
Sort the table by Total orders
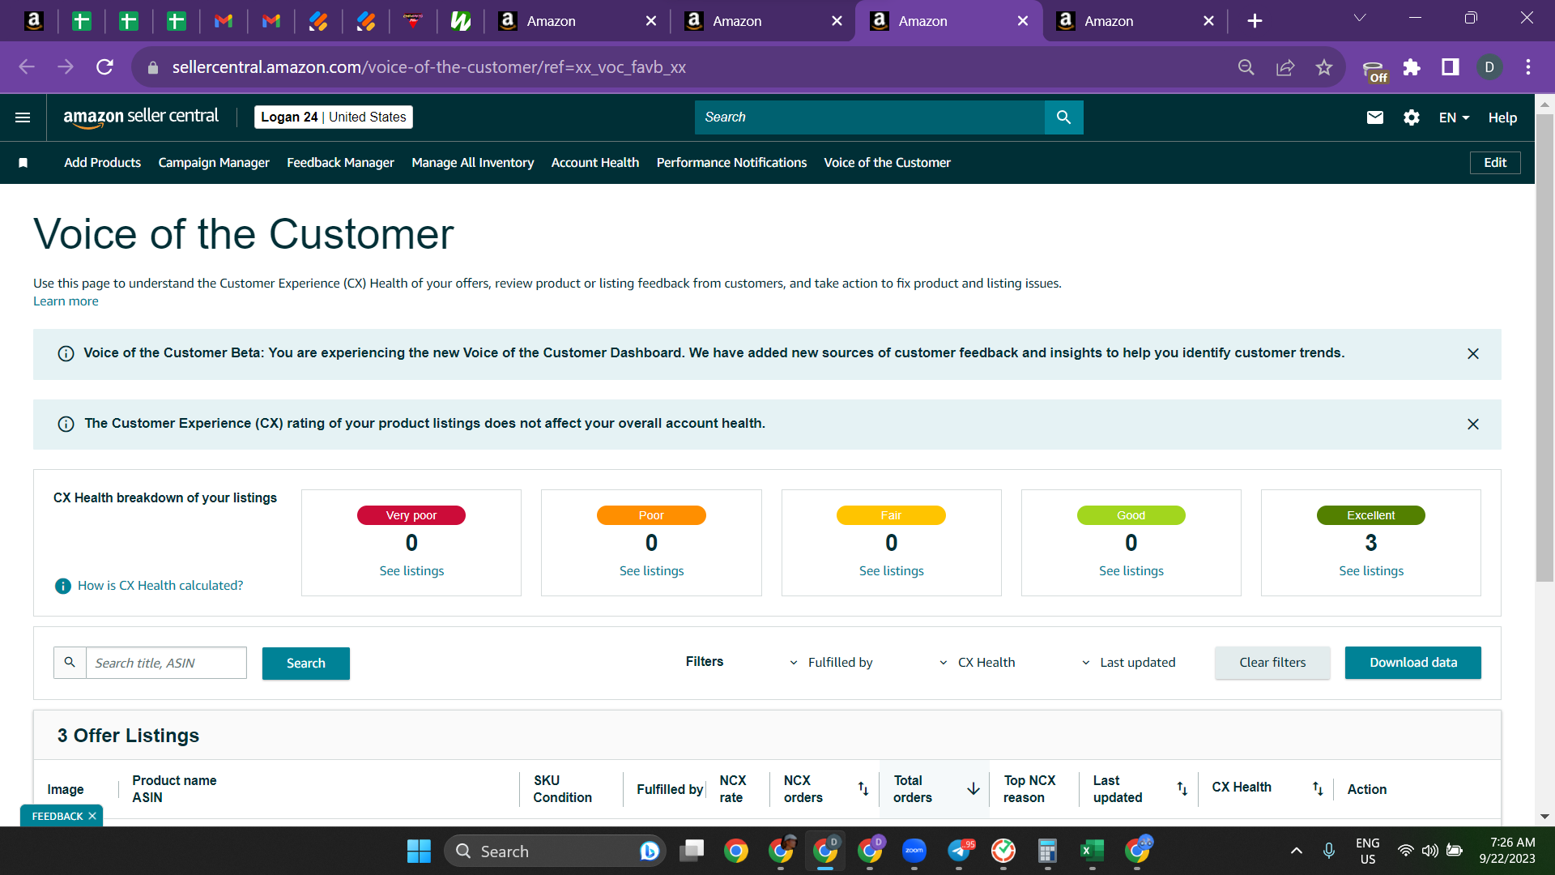973,789
